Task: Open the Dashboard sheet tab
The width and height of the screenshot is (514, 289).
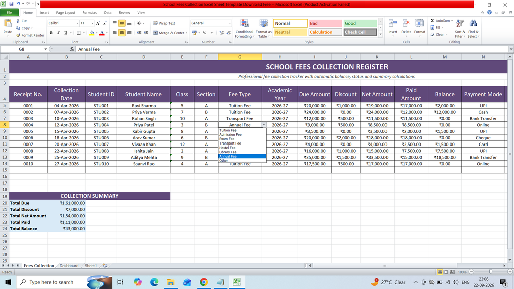Action: pos(69,266)
